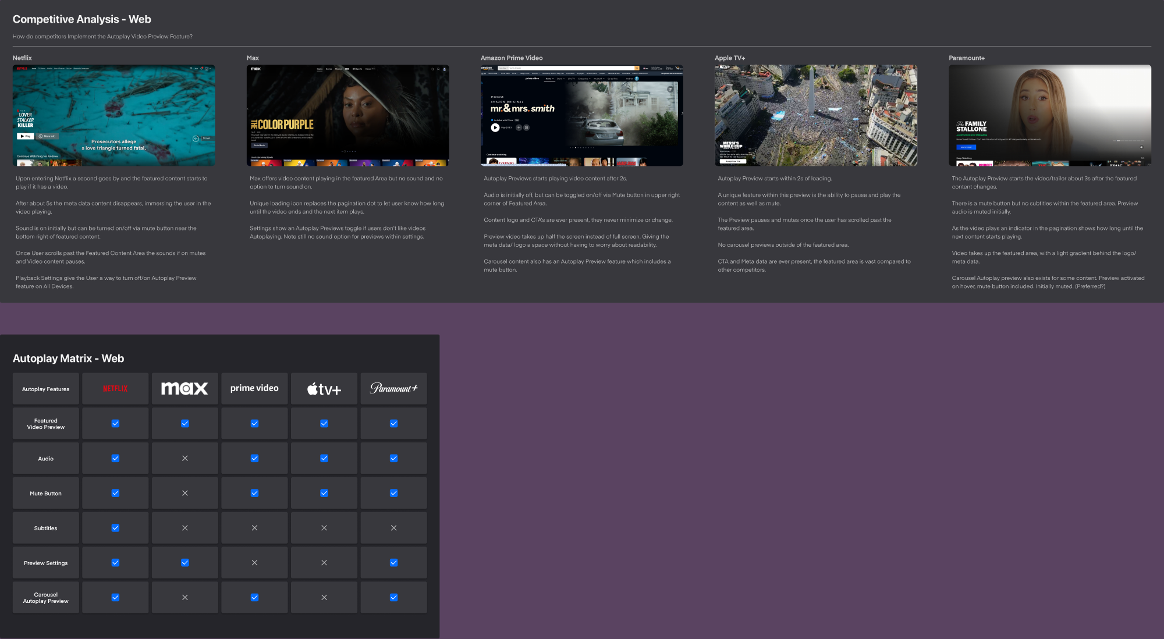
Task: Toggle Max Preview Settings checkbox
Action: [185, 563]
